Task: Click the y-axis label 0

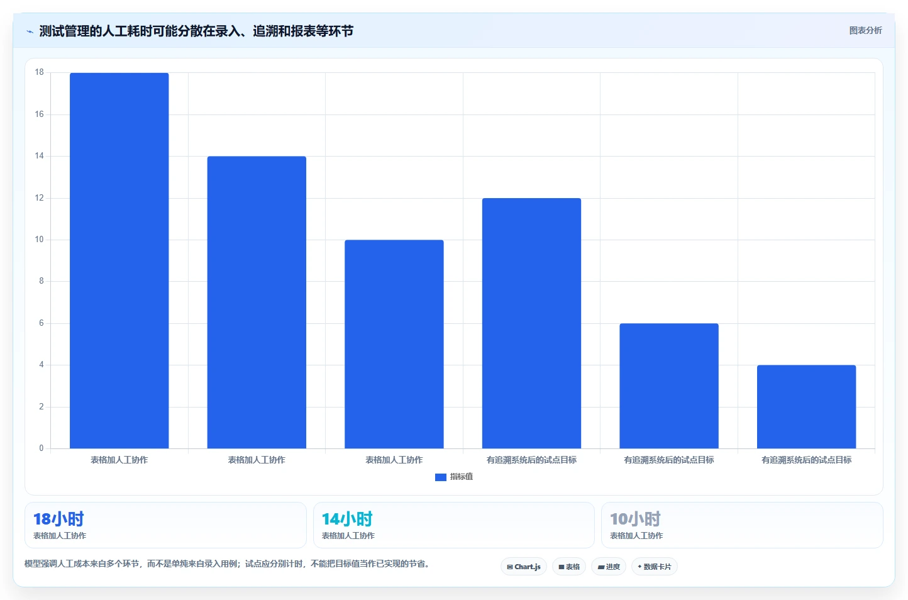Action: pyautogui.click(x=42, y=448)
